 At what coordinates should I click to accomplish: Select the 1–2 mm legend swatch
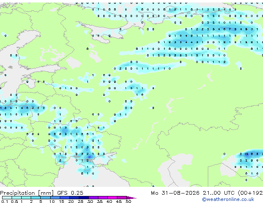(26, 198)
